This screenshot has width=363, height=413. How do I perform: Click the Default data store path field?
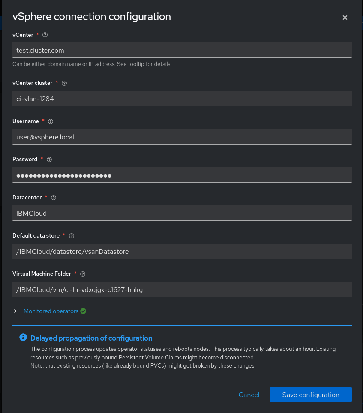(x=182, y=251)
